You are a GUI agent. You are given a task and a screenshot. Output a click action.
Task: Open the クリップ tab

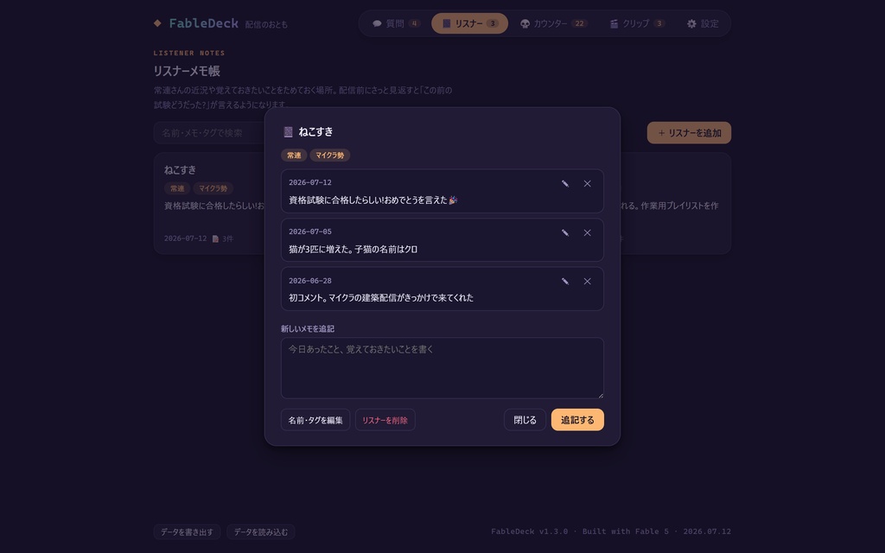click(637, 23)
